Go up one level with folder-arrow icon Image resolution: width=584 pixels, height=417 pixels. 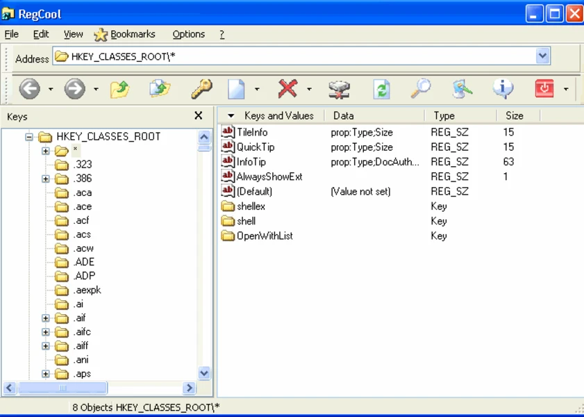click(x=120, y=89)
